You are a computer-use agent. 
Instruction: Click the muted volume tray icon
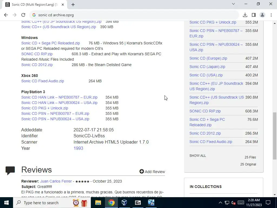tap(233, 203)
